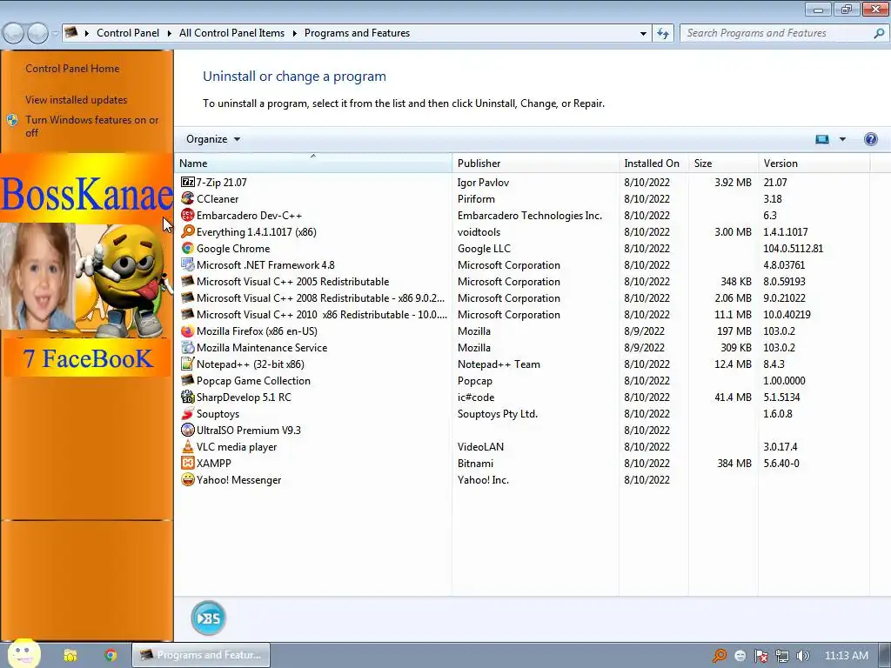Sort the list by Version column
This screenshot has width=891, height=668.
pyautogui.click(x=814, y=163)
